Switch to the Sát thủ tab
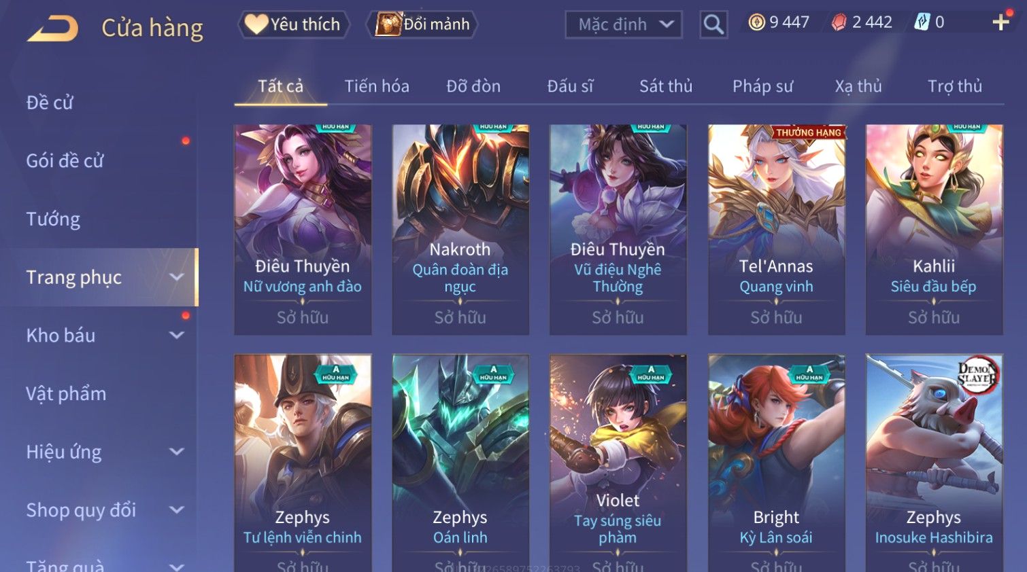The width and height of the screenshot is (1027, 572). pyautogui.click(x=665, y=86)
